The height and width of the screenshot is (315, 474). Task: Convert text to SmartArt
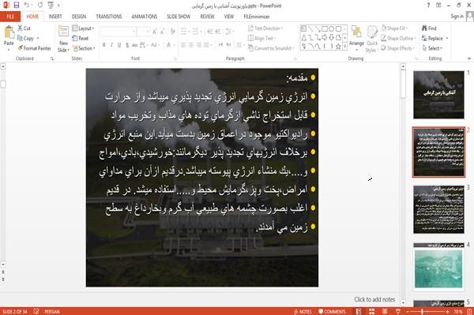coord(270,48)
